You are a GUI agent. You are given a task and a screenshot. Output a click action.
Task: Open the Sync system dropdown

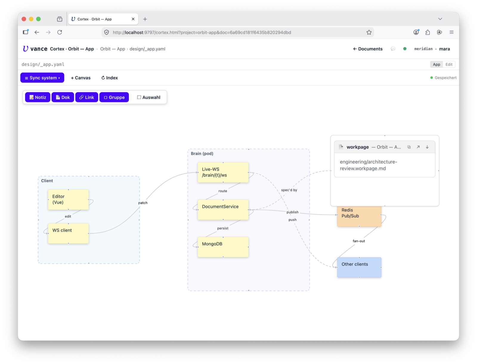point(42,78)
